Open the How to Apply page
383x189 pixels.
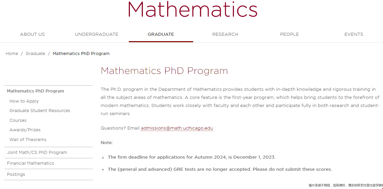click(x=24, y=101)
